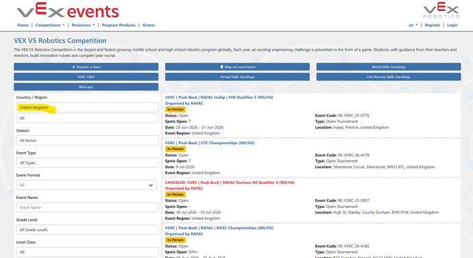Go to the Grants page
This screenshot has height=258, width=473.
(x=149, y=25)
